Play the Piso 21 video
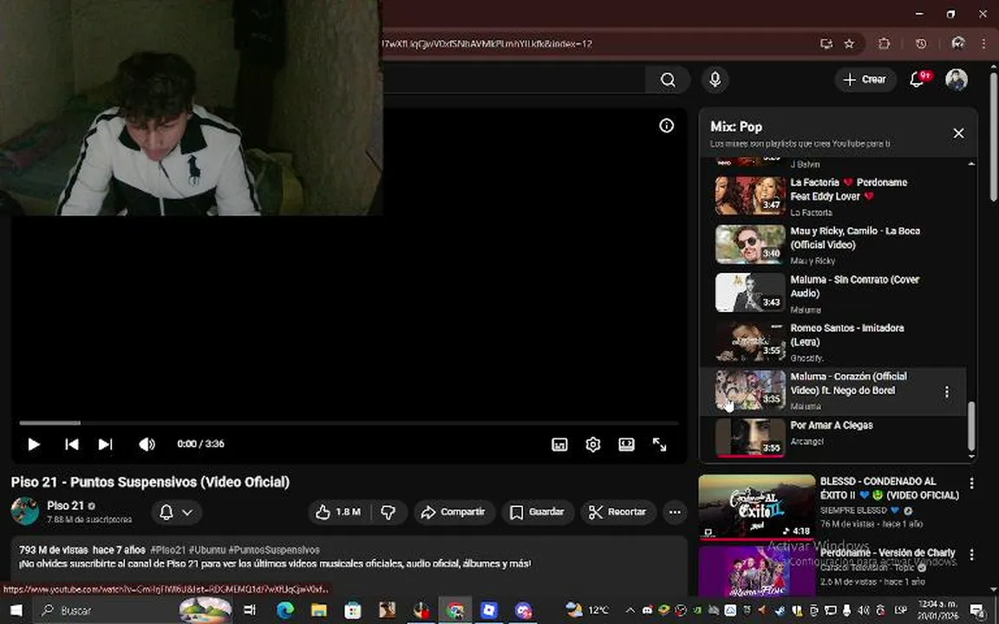Viewport: 999px width, 624px height. pyautogui.click(x=34, y=444)
